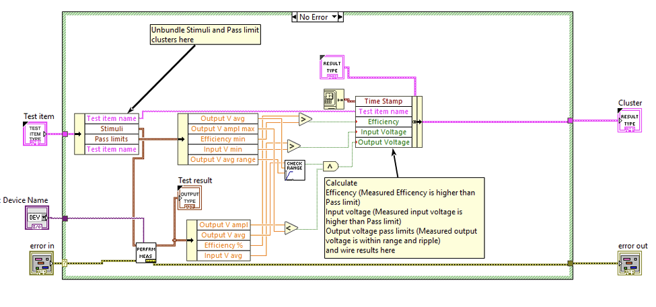Click the 'Cluster' label
This screenshot has height=307, width=656.
point(630,103)
